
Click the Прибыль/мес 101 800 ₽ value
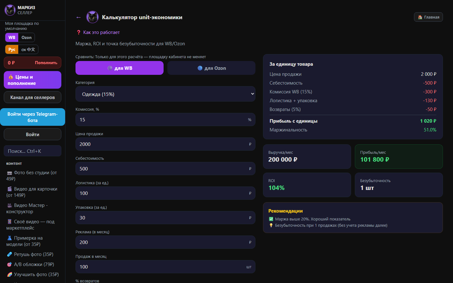375,159
